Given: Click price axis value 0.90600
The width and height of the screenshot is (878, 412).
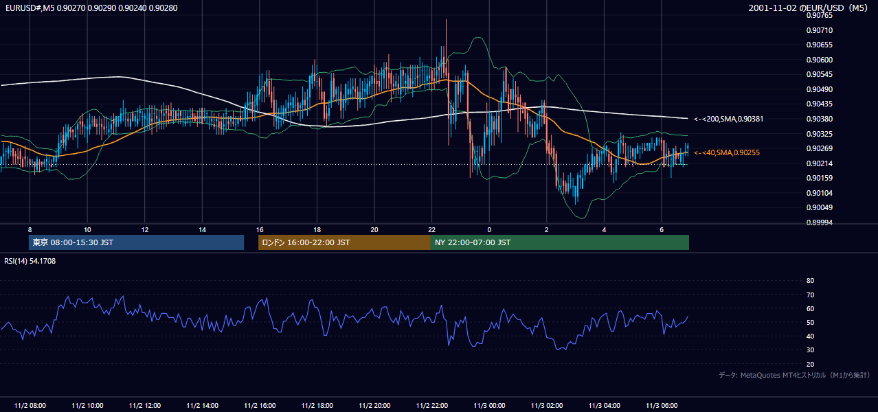Looking at the screenshot, I should click(820, 60).
